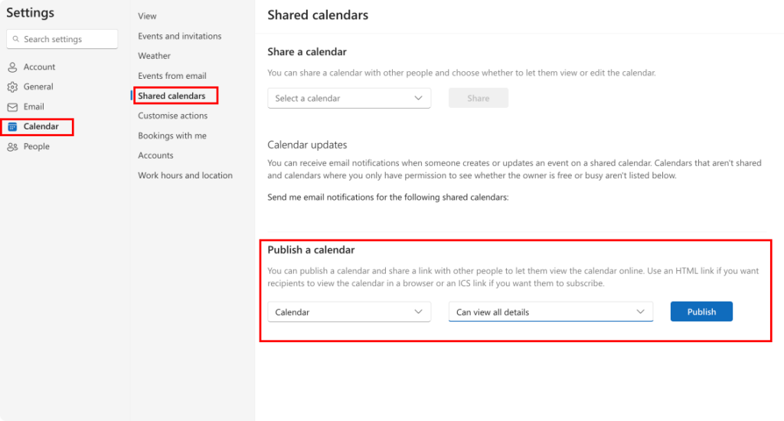Open the View calendar settings
The image size is (784, 421).
click(147, 16)
